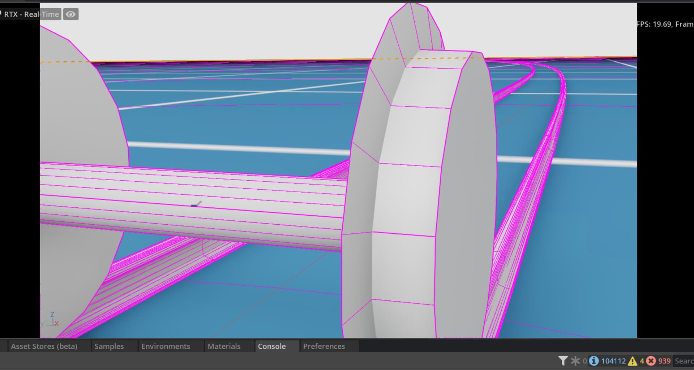
Task: Open the Samples tab
Action: (x=109, y=346)
